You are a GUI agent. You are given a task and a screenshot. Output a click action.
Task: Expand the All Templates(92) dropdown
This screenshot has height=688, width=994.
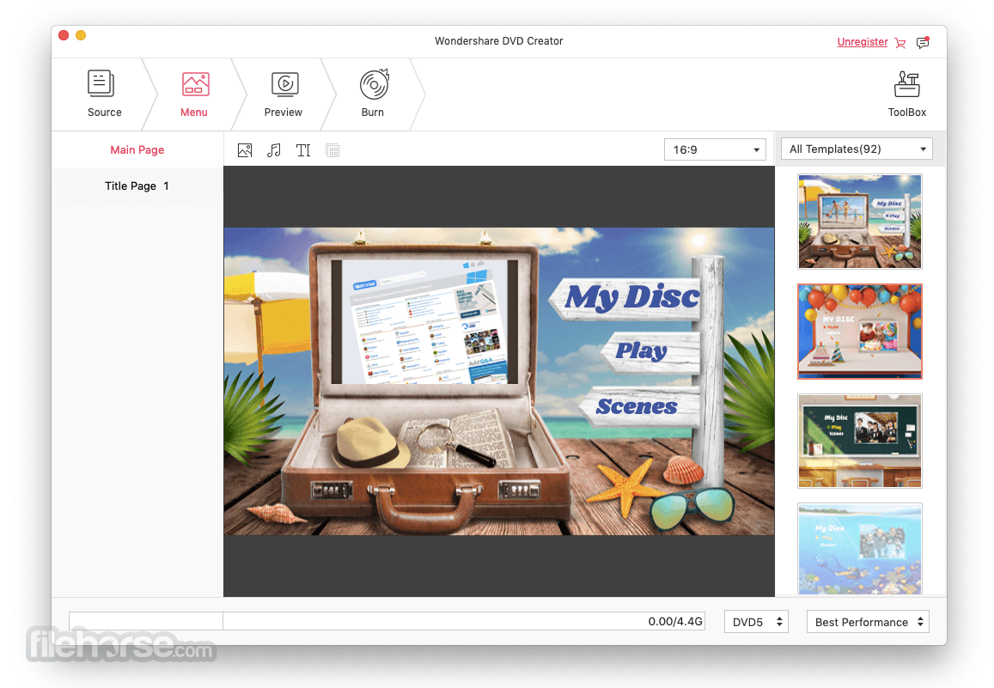click(x=857, y=149)
